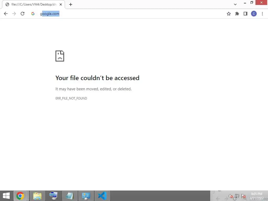Viewport: 268px width, 201px height.
Task: Open File Explorer from the taskbar
Action: (37, 196)
